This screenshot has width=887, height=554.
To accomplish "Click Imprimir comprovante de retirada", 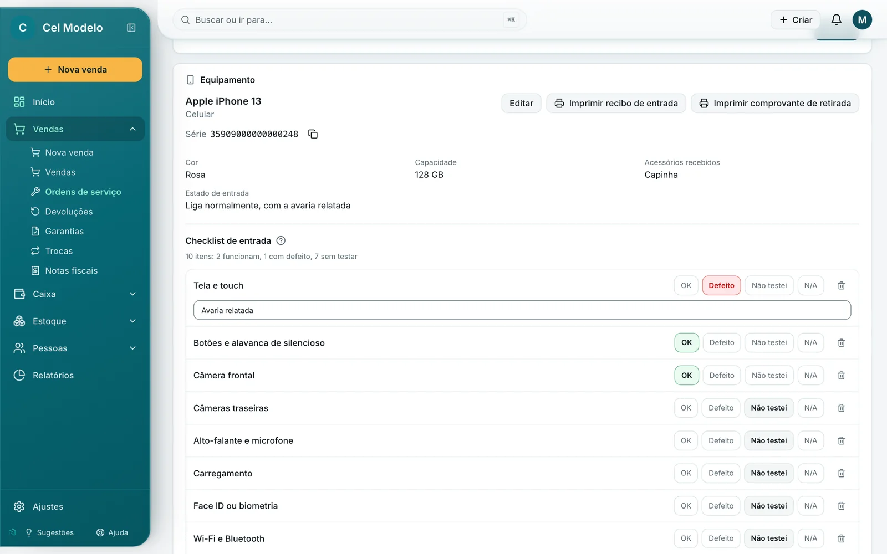I will click(x=775, y=104).
